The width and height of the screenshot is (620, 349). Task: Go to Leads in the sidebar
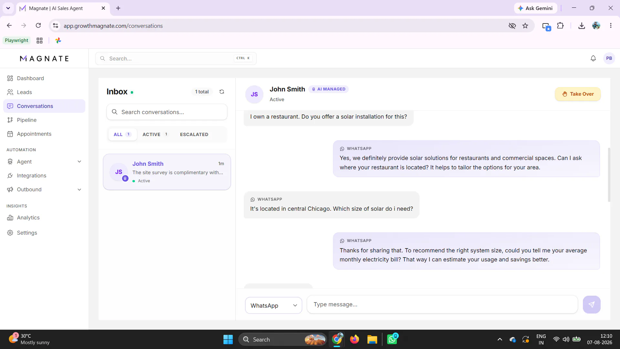pos(44,92)
